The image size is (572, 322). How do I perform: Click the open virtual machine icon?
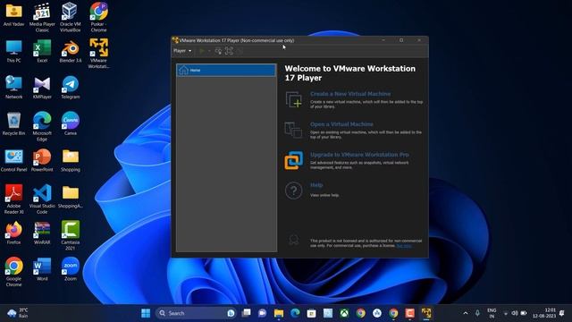tap(293, 130)
